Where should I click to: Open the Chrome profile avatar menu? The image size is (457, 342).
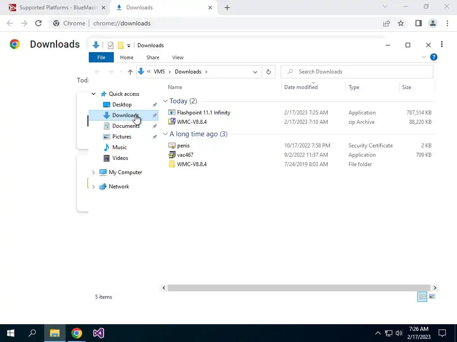pyautogui.click(x=433, y=23)
